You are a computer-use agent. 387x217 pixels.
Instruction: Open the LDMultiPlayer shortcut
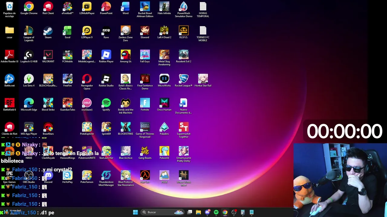(x=87, y=8)
